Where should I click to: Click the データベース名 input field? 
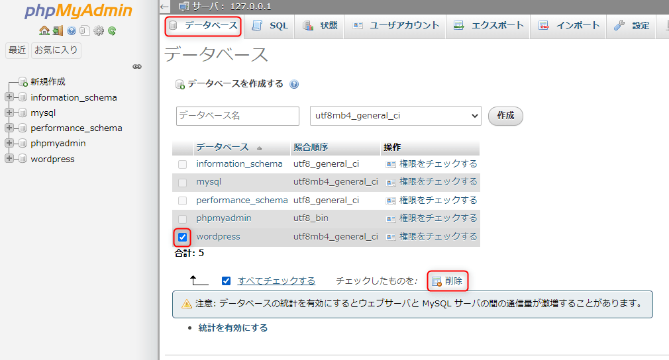click(x=238, y=116)
